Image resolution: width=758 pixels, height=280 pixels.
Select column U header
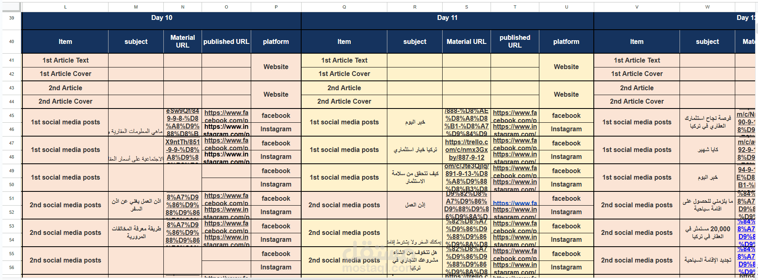[x=567, y=7]
